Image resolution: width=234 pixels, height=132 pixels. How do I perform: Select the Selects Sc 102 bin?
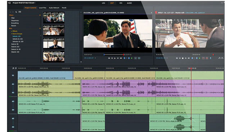[18, 39]
